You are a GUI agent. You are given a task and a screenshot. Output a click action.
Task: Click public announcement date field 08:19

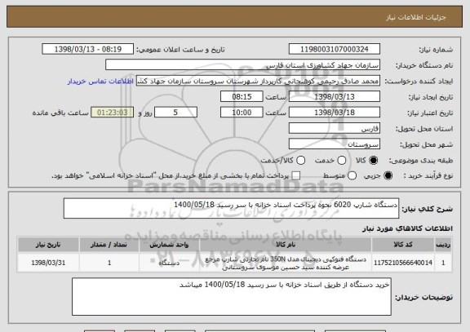(88, 49)
